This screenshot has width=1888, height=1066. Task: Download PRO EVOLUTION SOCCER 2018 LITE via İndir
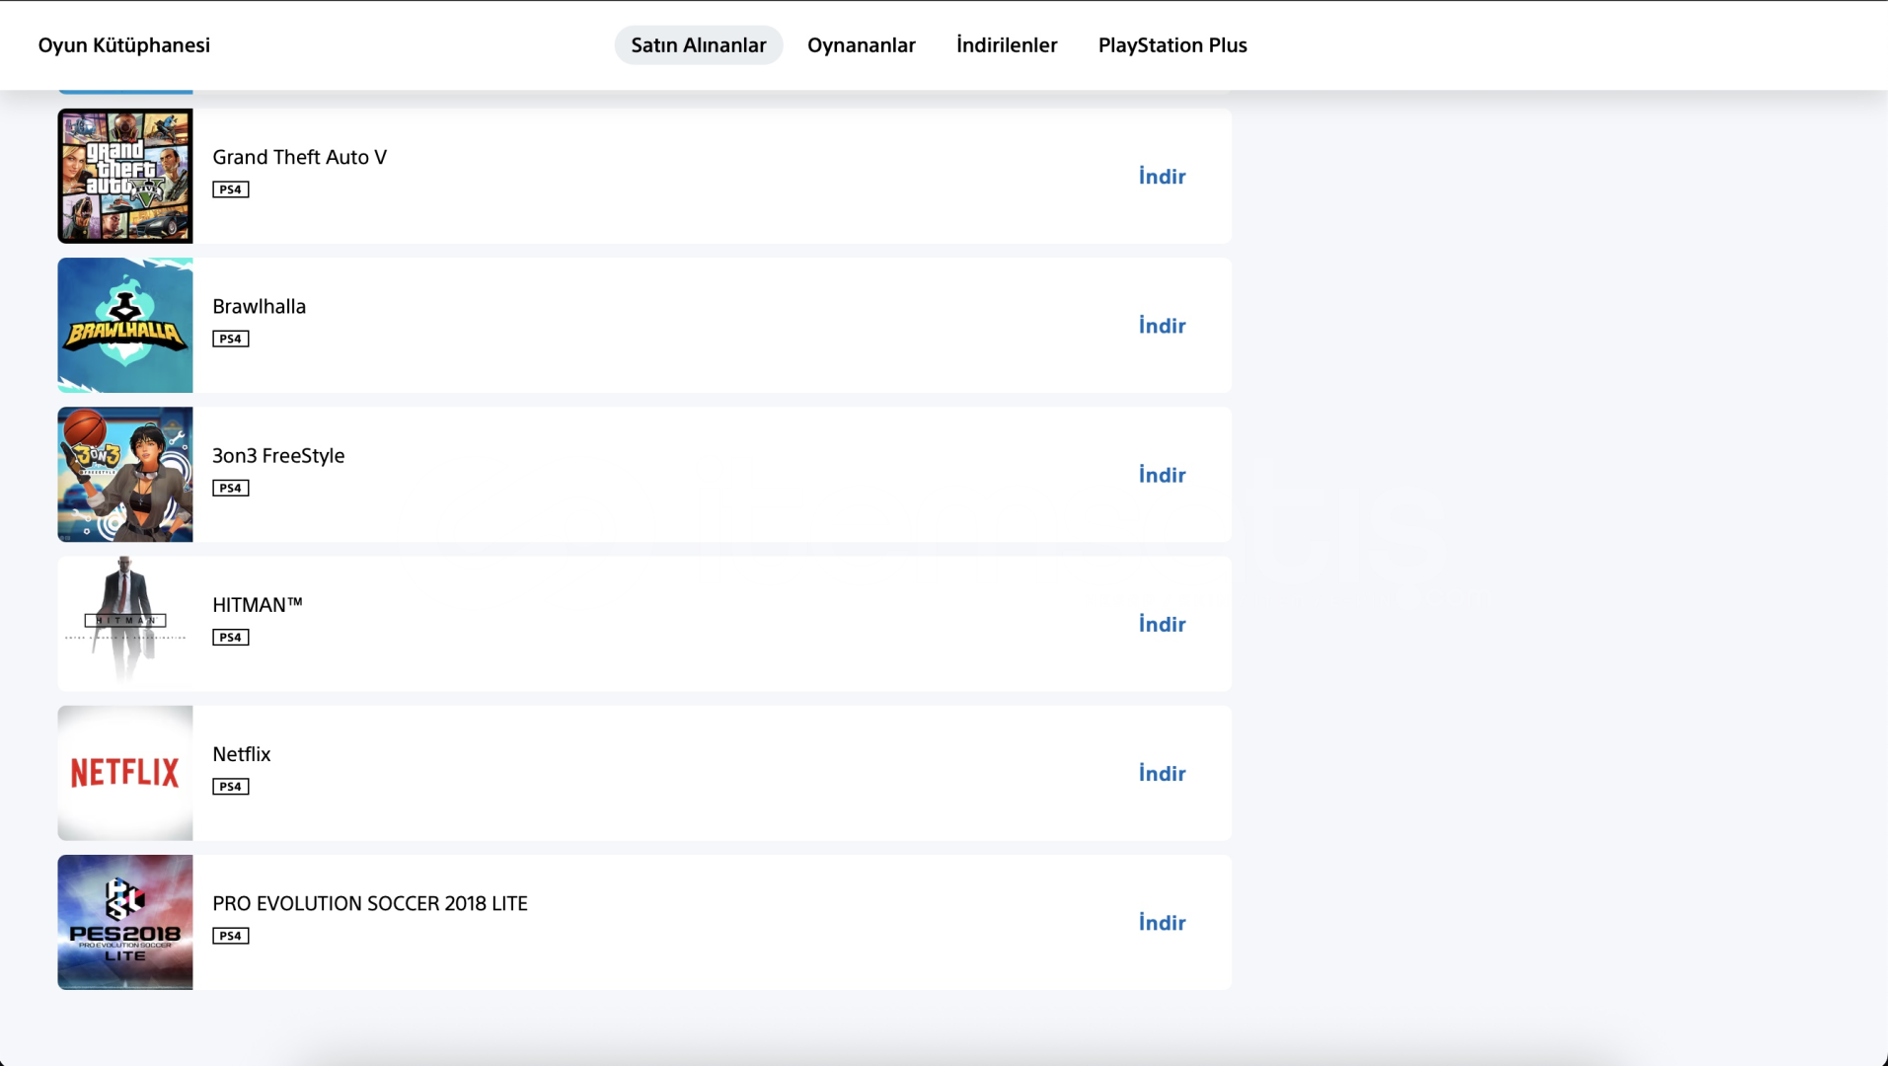[x=1162, y=923]
